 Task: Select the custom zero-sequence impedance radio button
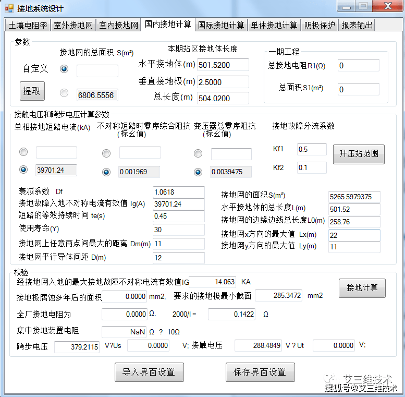click(x=106, y=153)
